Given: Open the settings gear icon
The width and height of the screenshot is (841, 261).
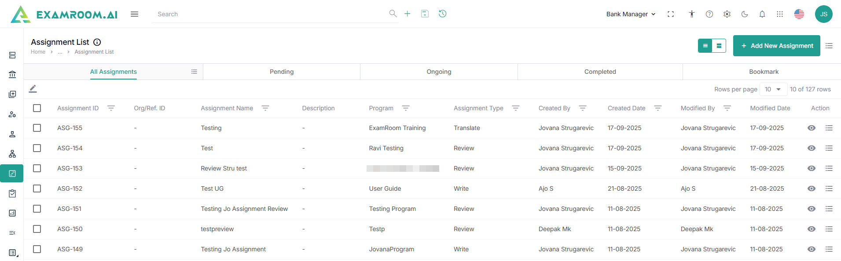Looking at the screenshot, I should [x=727, y=14].
